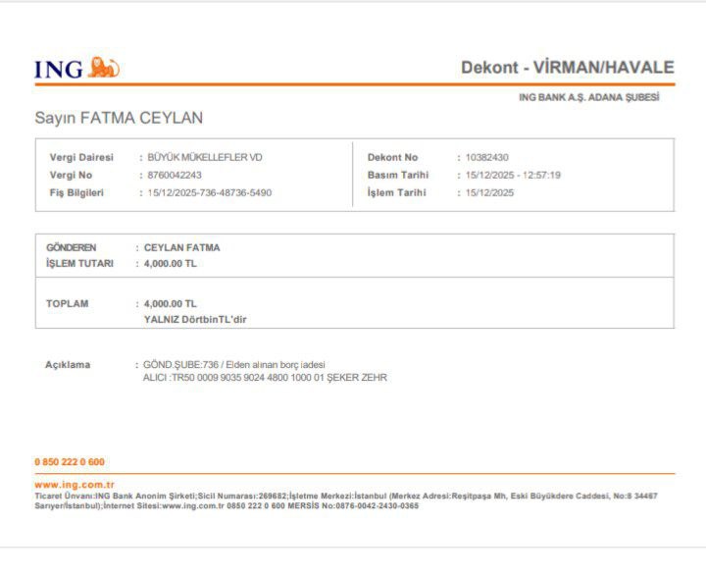
Task: Click the 'Fiş Bilgileri' label
Action: [76, 192]
